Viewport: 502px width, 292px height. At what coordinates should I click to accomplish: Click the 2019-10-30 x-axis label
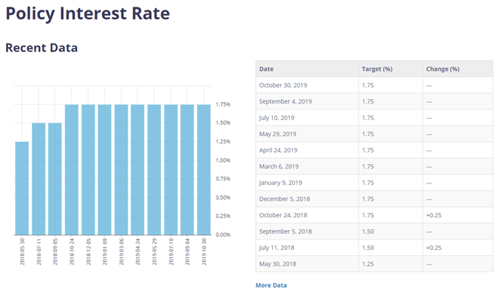204,251
